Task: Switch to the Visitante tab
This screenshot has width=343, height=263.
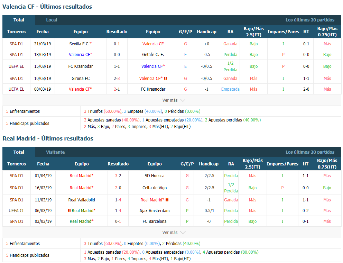Action: coord(55,152)
